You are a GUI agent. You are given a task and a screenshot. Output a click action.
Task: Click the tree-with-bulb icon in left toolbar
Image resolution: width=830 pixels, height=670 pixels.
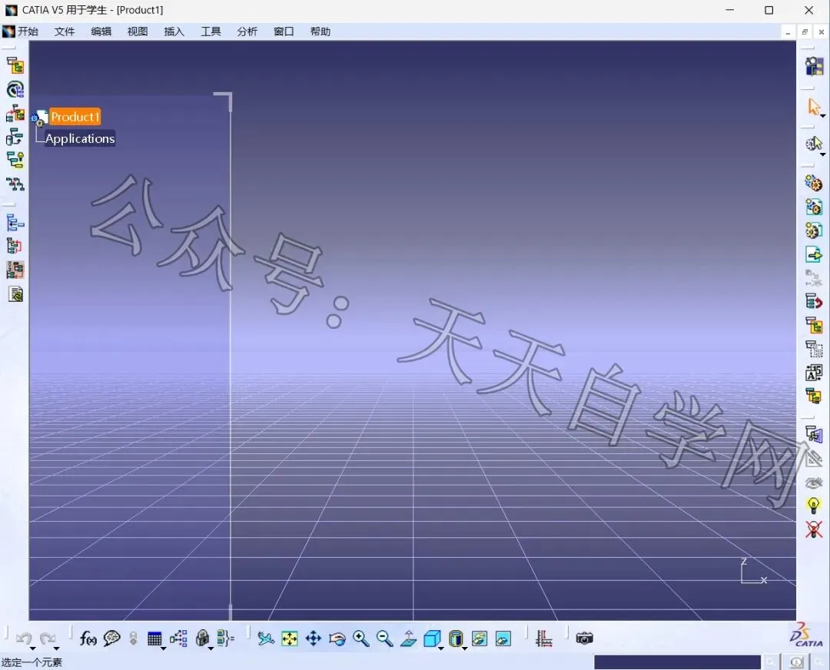(15, 160)
